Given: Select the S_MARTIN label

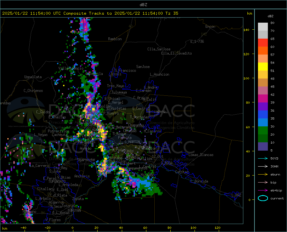Looking at the screenshot, I should 132,142.
